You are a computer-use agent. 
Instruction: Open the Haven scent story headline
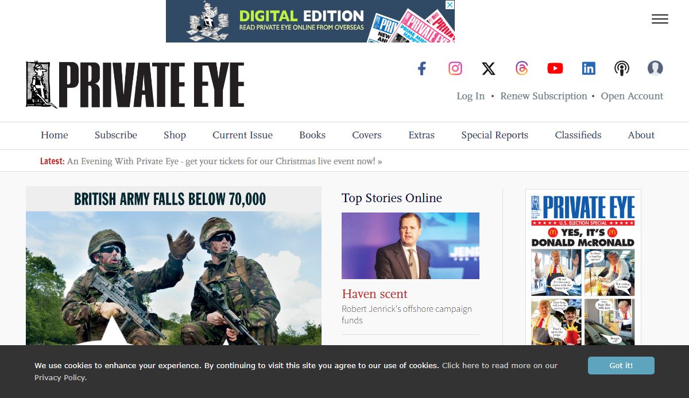click(374, 294)
